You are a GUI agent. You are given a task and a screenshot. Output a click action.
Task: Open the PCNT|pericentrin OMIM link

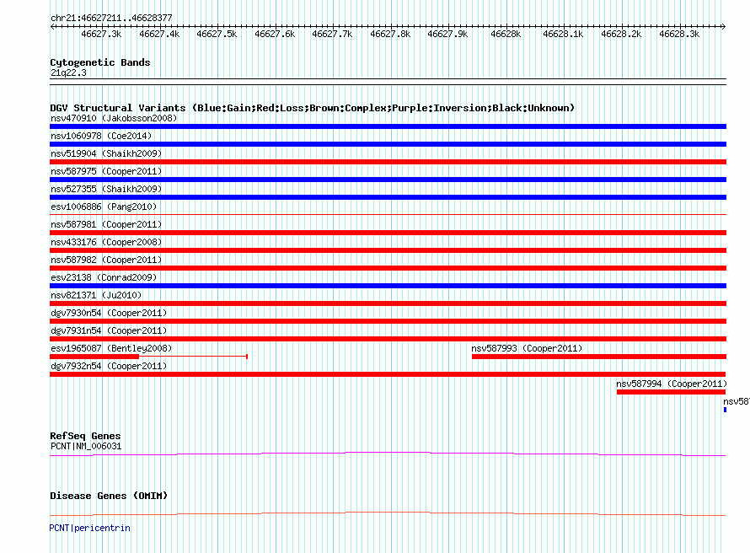point(90,528)
